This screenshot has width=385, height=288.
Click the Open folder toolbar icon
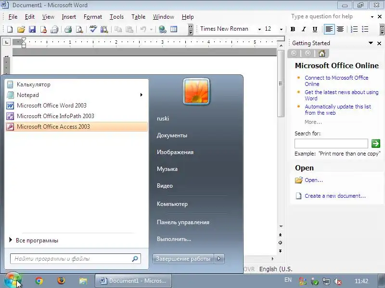pos(21,29)
